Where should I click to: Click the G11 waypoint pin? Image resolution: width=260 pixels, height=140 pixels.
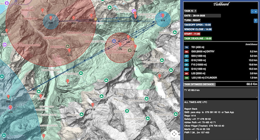68,81
